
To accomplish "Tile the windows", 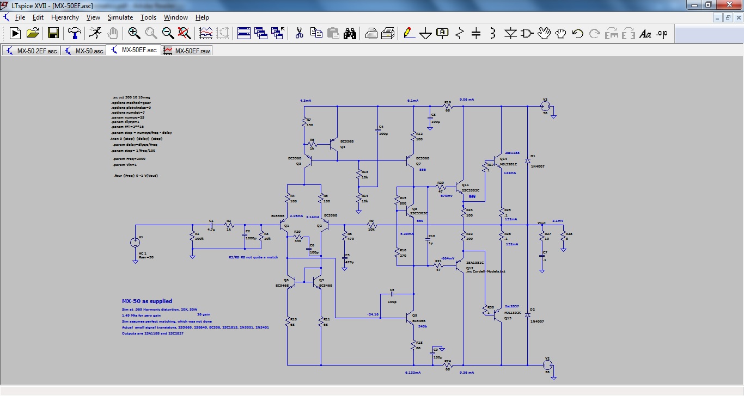I will (244, 33).
